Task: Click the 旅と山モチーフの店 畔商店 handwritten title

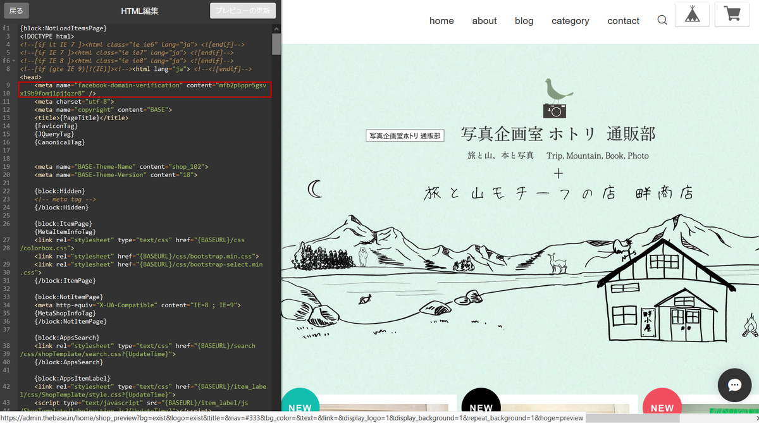Action: [x=558, y=193]
